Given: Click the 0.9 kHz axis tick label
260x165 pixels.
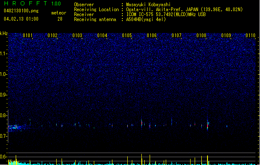Looking at the screenshot, I should (4, 95).
